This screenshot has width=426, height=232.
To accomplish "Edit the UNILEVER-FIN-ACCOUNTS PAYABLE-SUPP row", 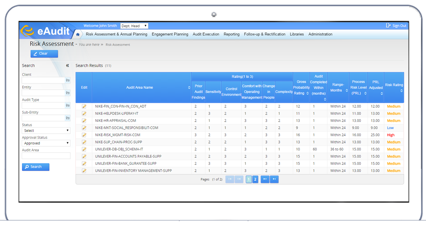I will 84,157.
